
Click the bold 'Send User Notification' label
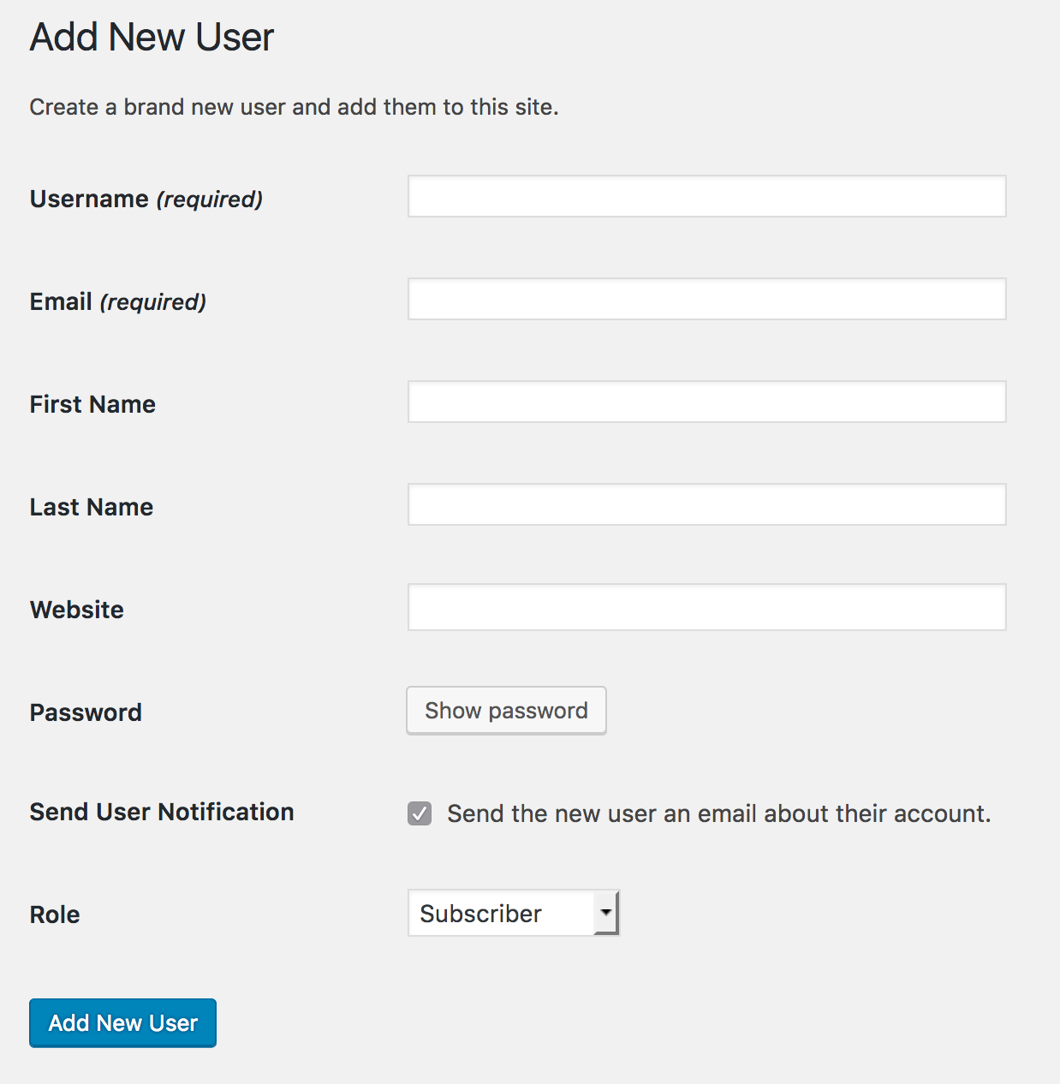point(161,812)
